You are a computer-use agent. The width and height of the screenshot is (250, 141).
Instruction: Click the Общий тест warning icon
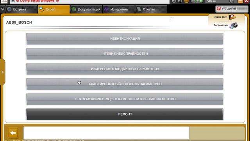232,17
